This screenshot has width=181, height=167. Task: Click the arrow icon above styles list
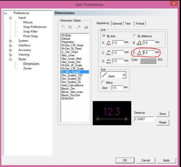coord(79,27)
